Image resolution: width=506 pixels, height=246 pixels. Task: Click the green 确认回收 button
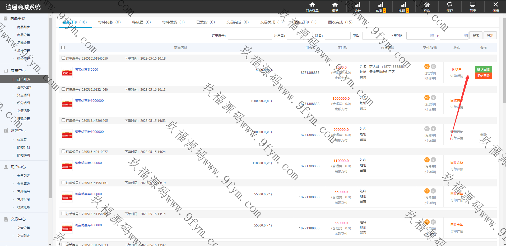(x=483, y=69)
